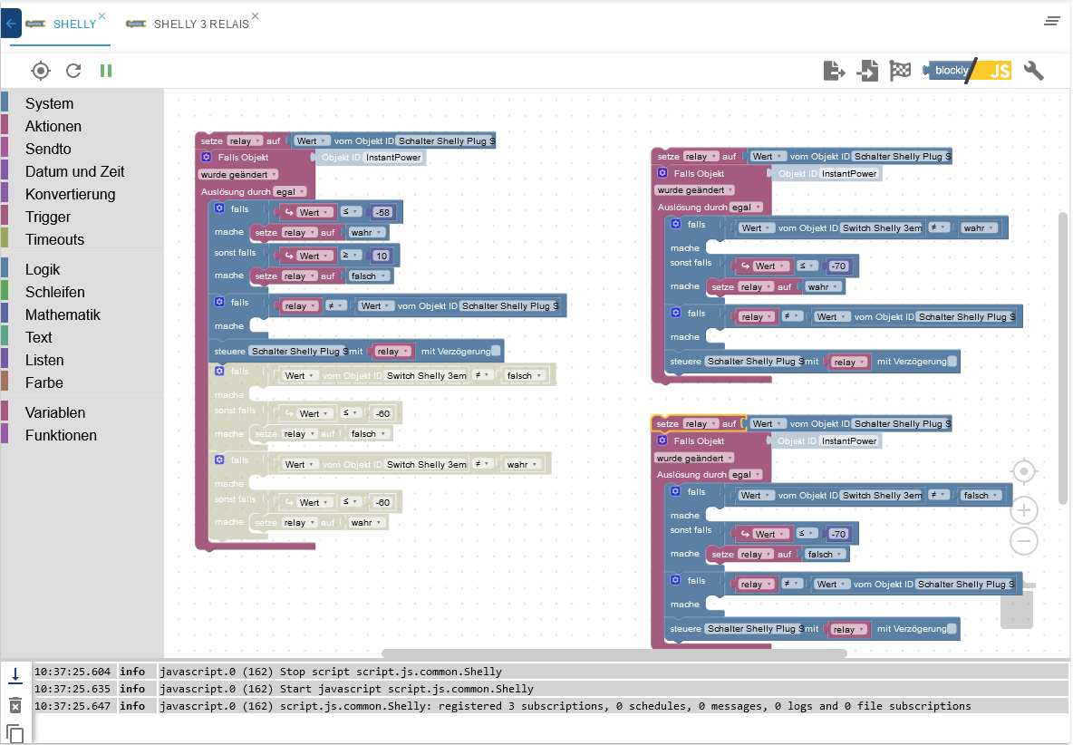Viewport: 1073px width, 745px height.
Task: Click the checkered flag check-blocks icon
Action: [900, 70]
